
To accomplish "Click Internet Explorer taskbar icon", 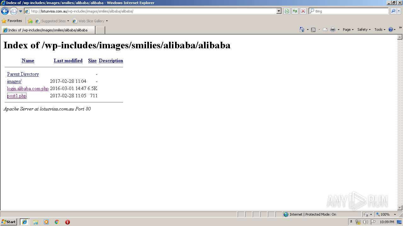I will tap(25, 222).
